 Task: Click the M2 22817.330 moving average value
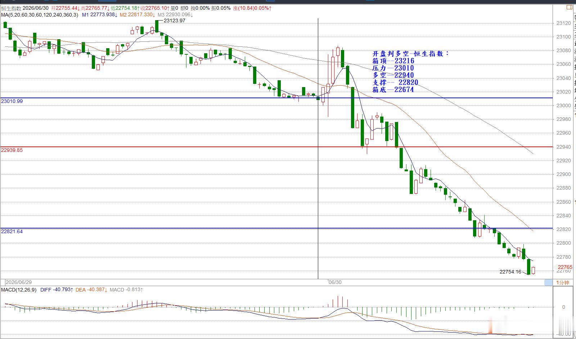[138, 15]
